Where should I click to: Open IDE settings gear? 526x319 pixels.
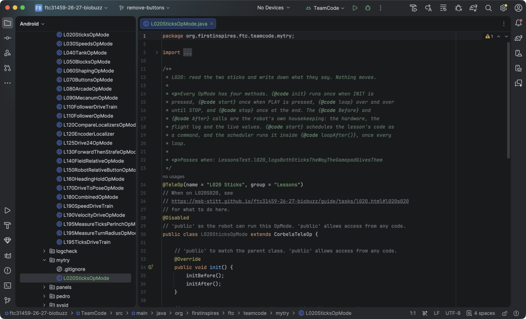(x=503, y=8)
